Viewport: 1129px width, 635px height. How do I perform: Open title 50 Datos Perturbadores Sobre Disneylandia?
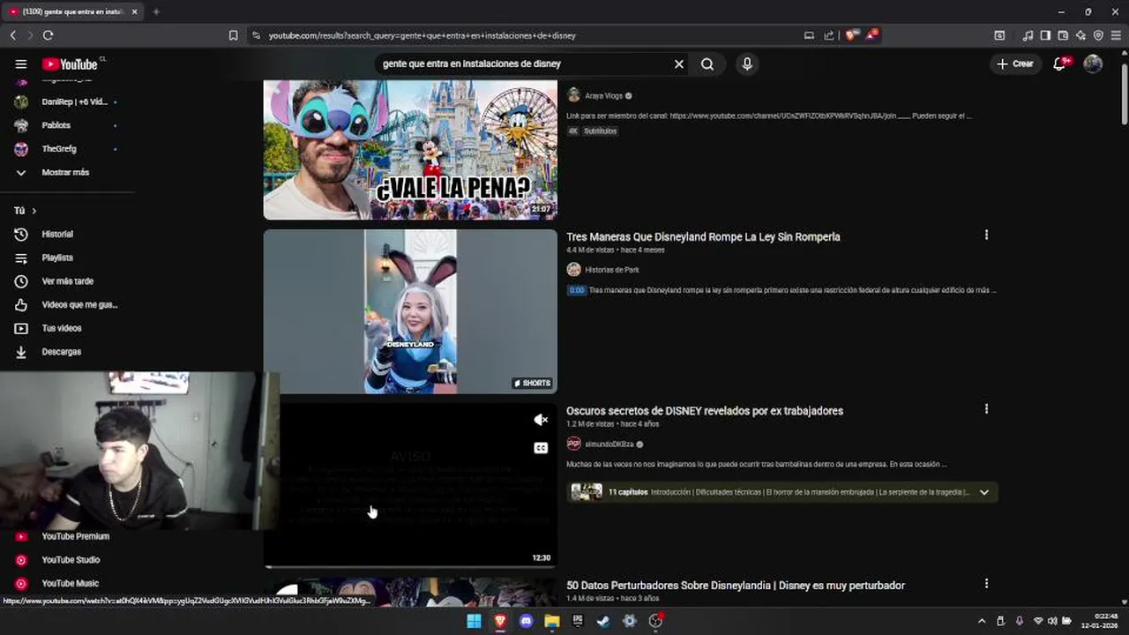click(736, 586)
